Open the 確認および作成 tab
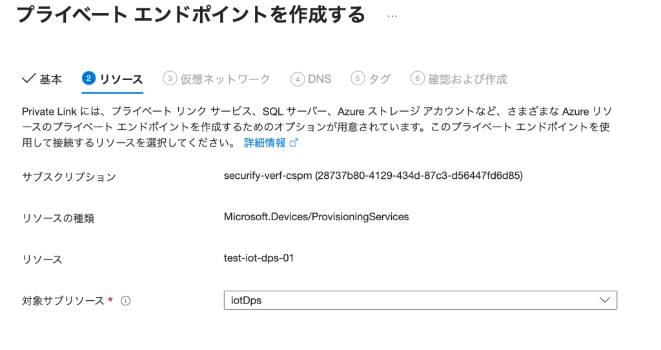The width and height of the screenshot is (661, 350). (467, 79)
